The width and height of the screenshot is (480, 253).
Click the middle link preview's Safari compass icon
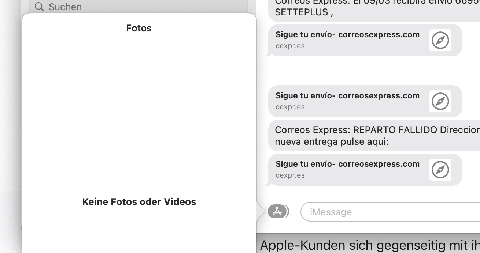(x=440, y=101)
